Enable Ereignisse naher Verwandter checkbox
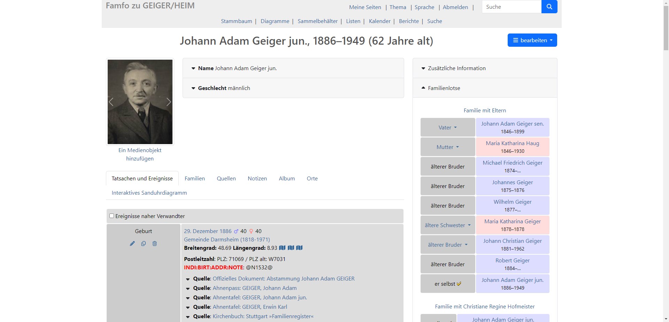The width and height of the screenshot is (669, 322). coord(112,216)
